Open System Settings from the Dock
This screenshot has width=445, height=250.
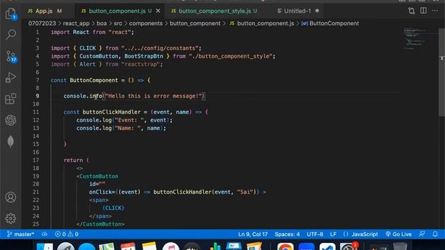click(x=348, y=247)
